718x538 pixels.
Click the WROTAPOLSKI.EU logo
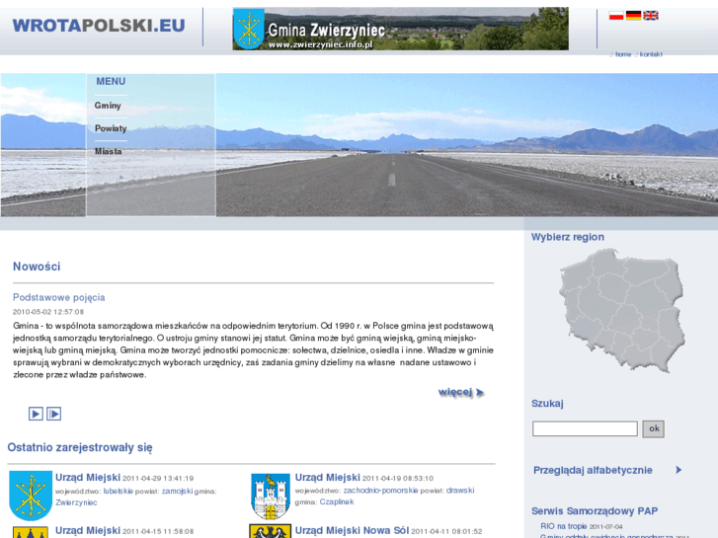coord(99,26)
